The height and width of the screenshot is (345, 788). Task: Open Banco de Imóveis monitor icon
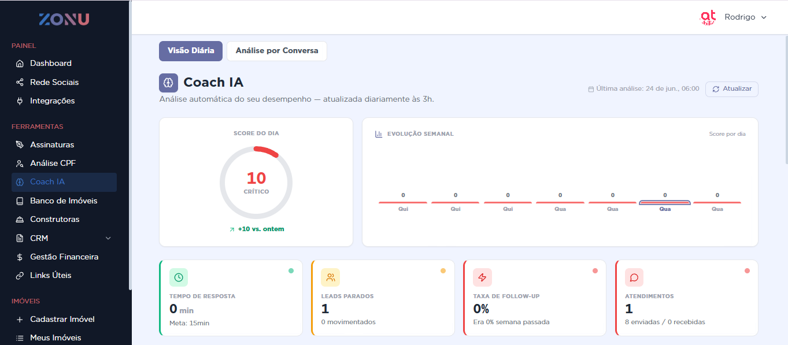[20, 201]
